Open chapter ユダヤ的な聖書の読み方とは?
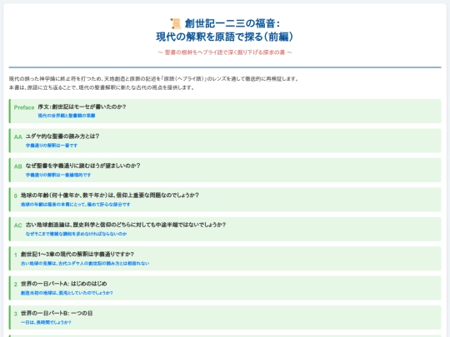 pos(62,136)
